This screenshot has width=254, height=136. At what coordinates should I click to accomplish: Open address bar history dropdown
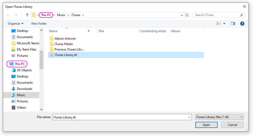tap(182, 15)
